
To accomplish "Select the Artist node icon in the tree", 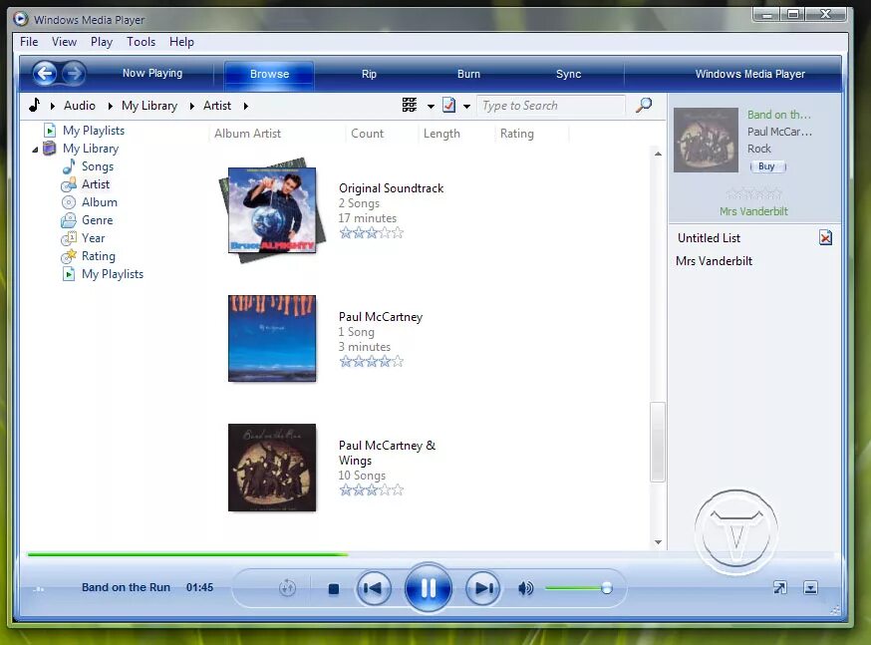I will pos(69,183).
